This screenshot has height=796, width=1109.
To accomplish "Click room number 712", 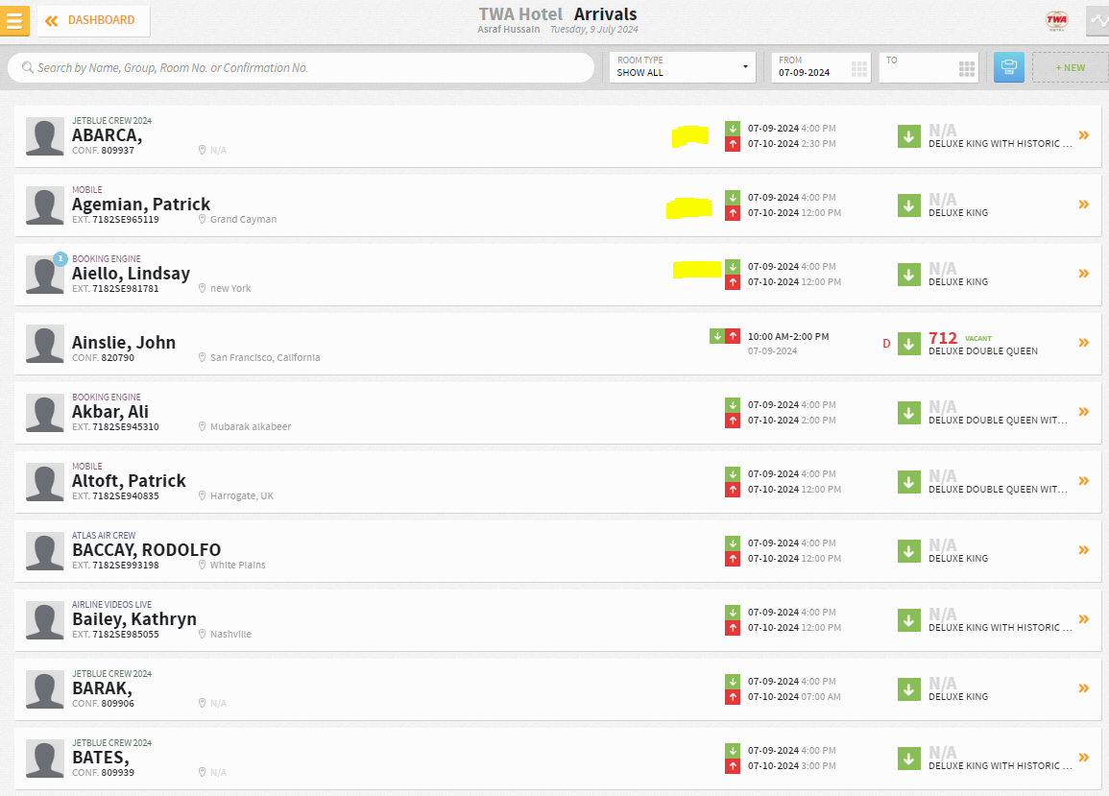I will click(943, 338).
